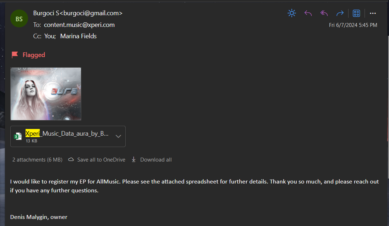This screenshot has width=389, height=226.
Task: Open the aura album cover image
Action: point(46,94)
